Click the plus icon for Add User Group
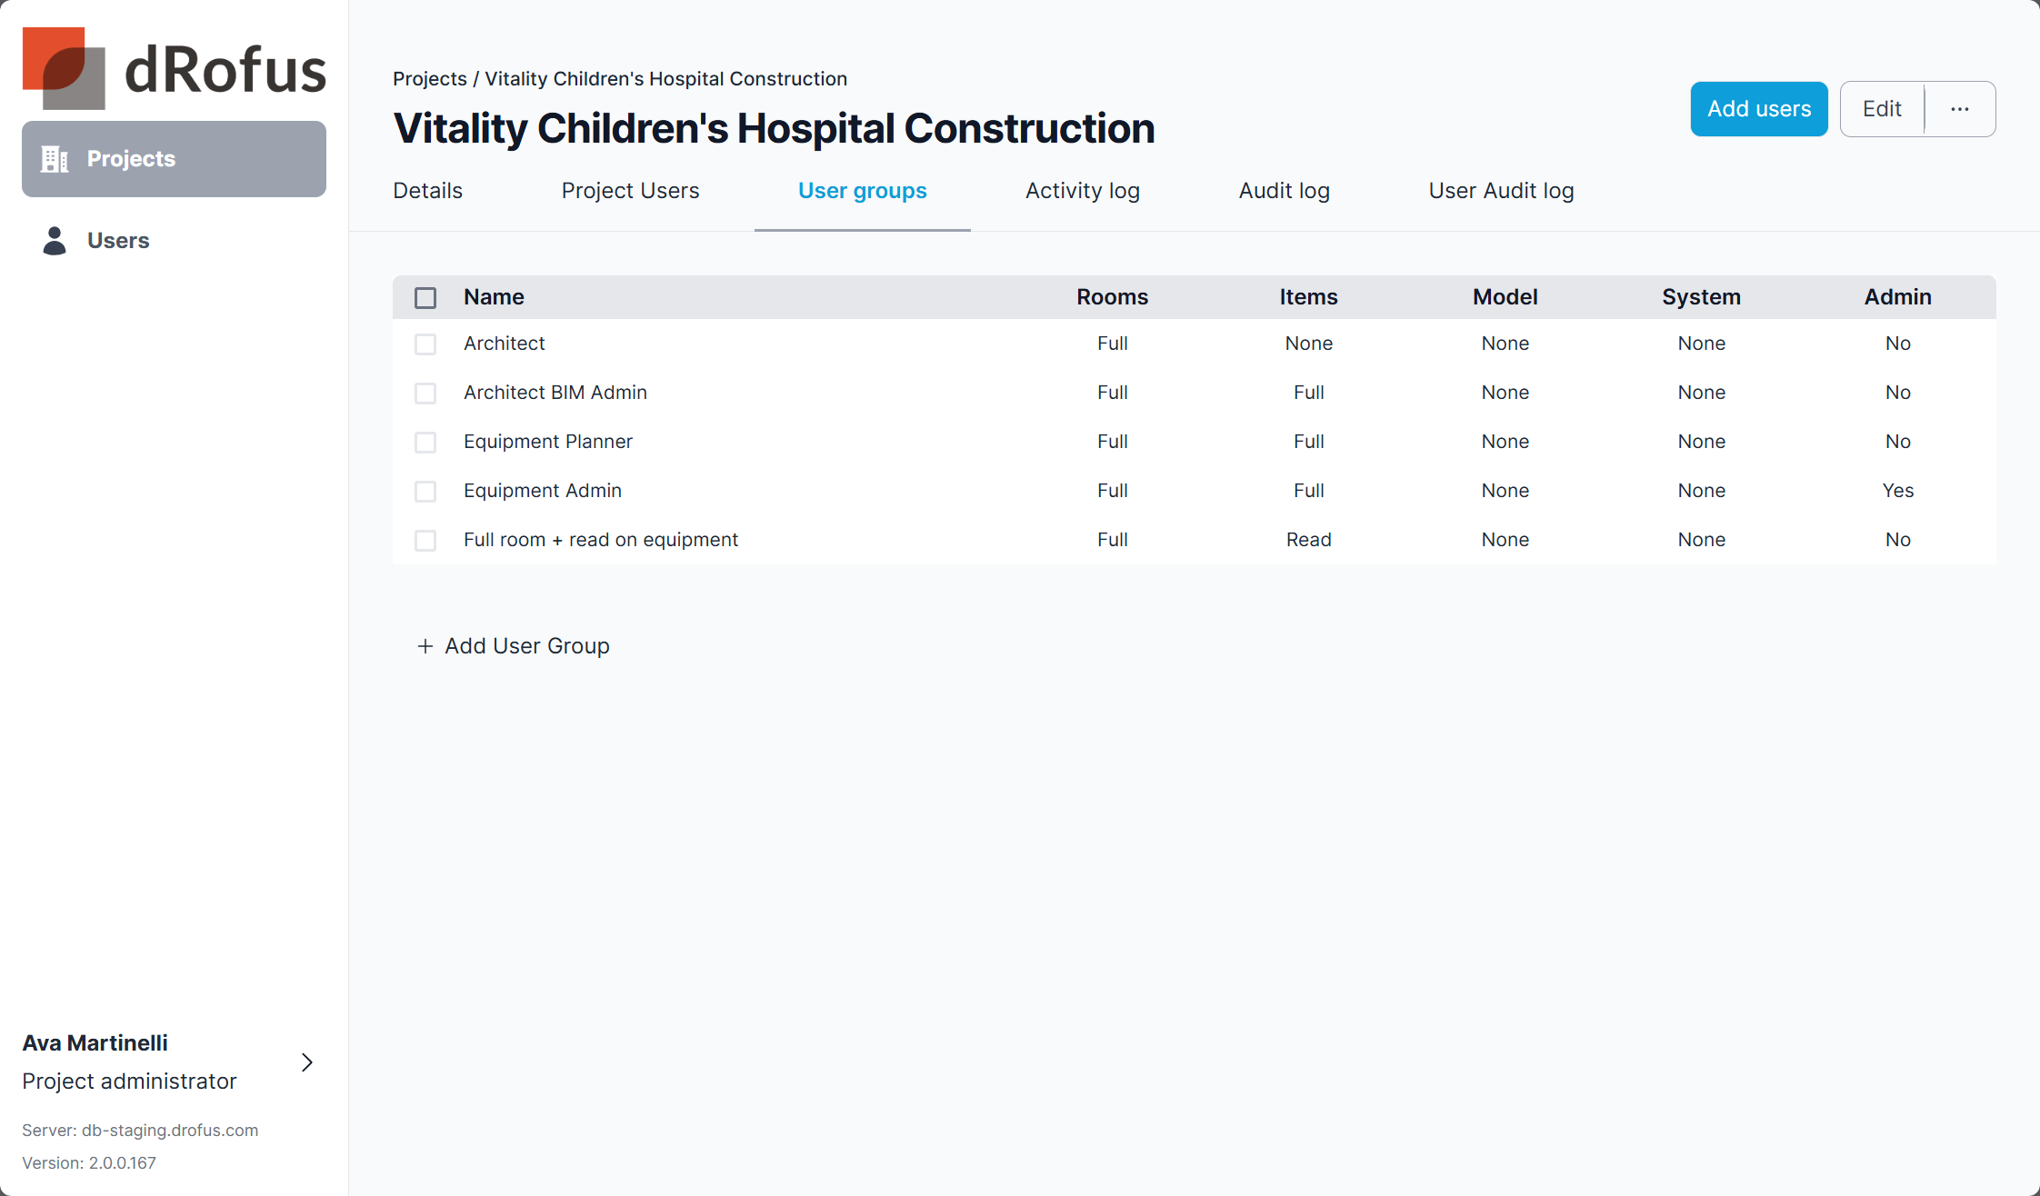Image resolution: width=2040 pixels, height=1196 pixels. click(x=425, y=646)
